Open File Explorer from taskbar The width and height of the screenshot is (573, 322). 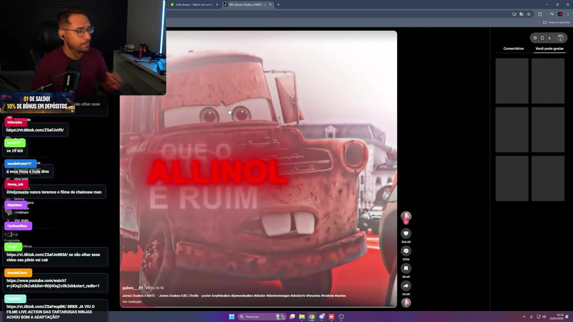click(x=302, y=317)
